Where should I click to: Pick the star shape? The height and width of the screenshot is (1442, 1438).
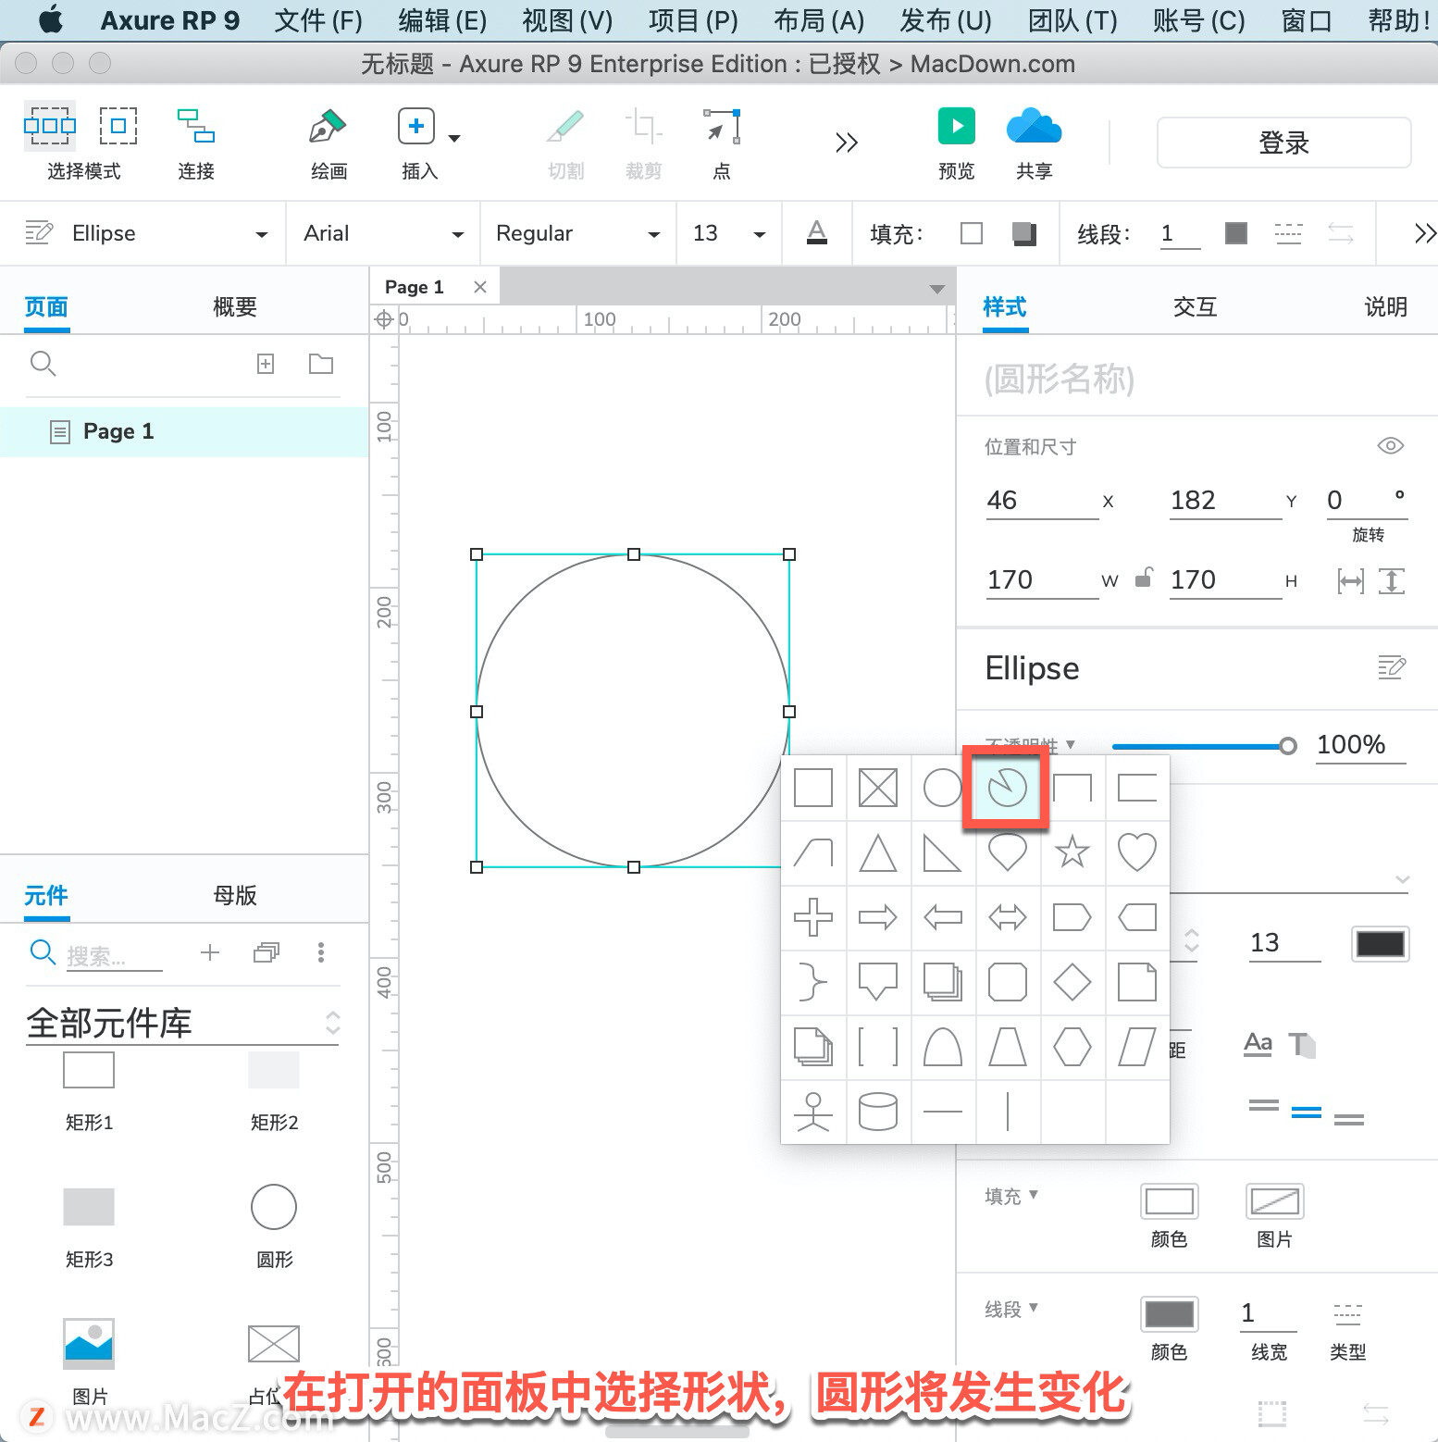point(1072,852)
